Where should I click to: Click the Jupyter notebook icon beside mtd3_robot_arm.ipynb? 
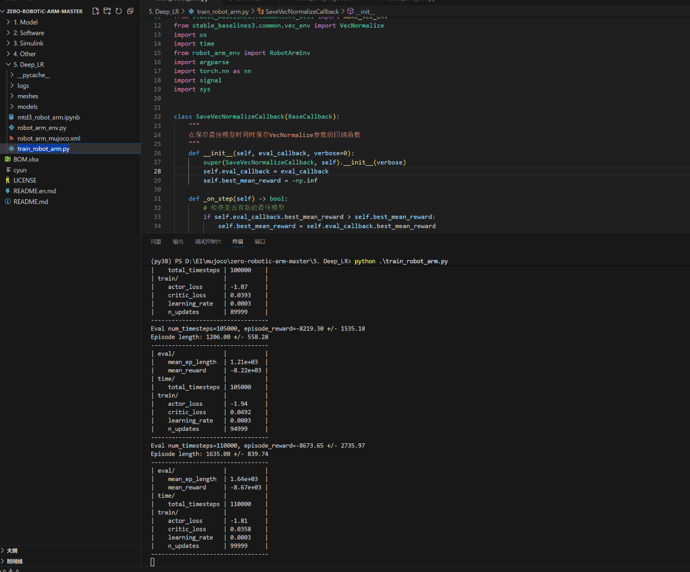11,117
